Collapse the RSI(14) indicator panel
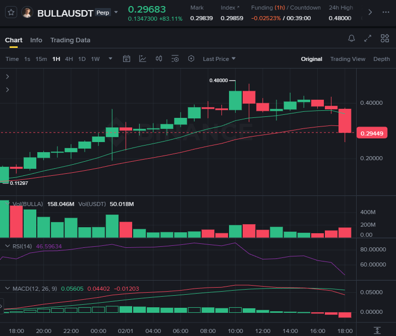 click(8, 246)
